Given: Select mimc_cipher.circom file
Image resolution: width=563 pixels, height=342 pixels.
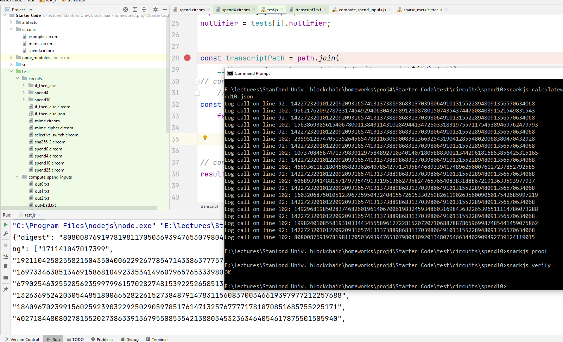Looking at the screenshot, I should (x=54, y=128).
